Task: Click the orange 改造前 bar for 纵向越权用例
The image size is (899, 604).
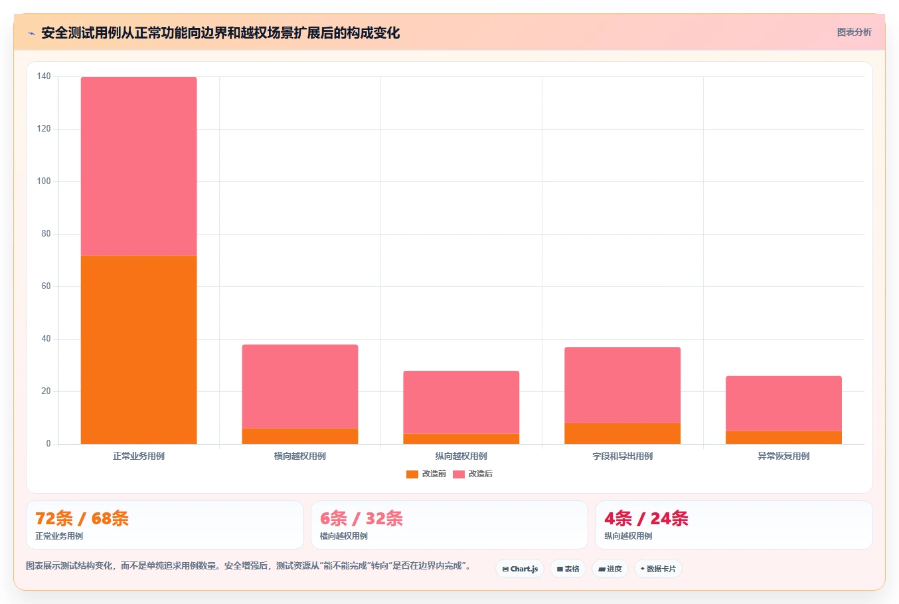Action: (461, 439)
